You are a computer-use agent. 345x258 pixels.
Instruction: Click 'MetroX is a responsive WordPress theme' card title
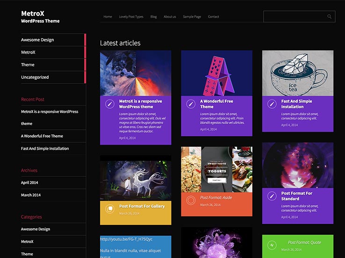(x=141, y=104)
